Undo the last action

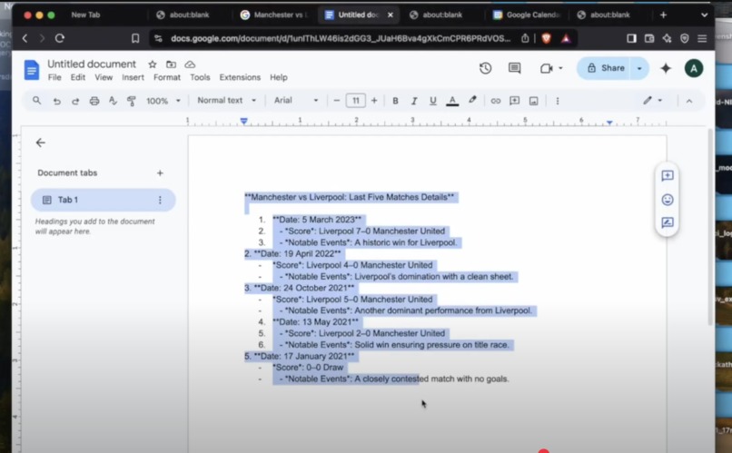(x=56, y=101)
